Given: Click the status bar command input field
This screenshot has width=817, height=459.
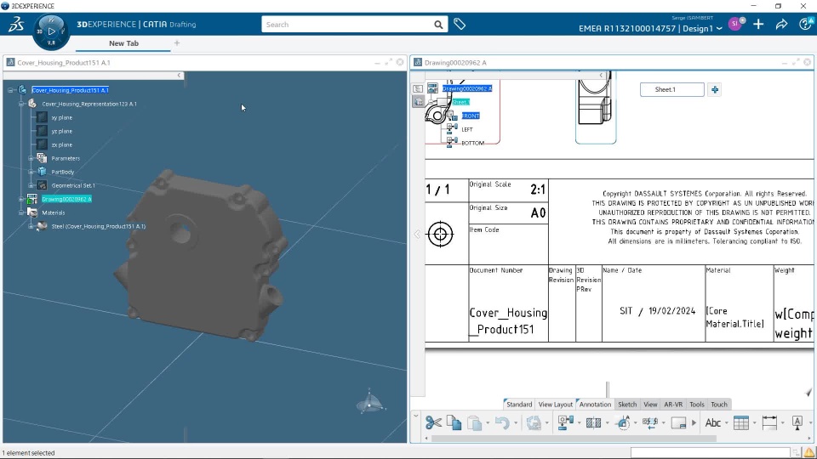Looking at the screenshot, I should click(710, 452).
